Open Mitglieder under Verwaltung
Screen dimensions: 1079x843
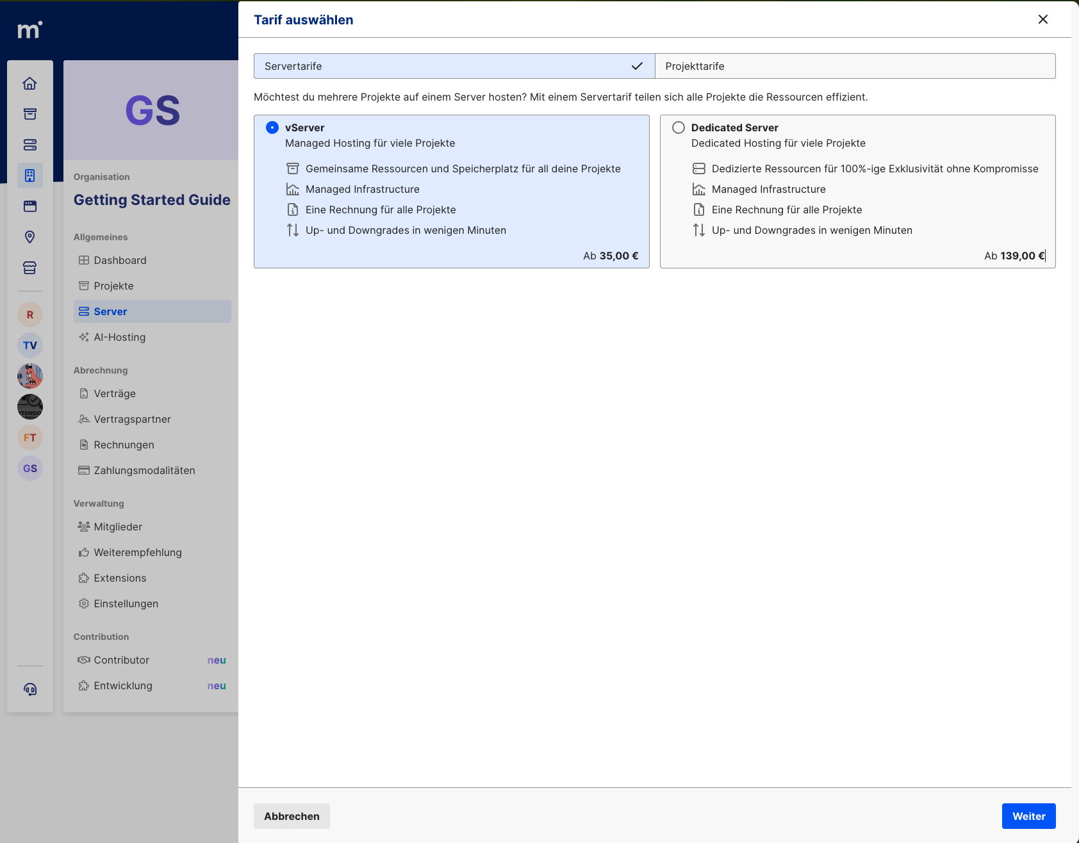[118, 527]
